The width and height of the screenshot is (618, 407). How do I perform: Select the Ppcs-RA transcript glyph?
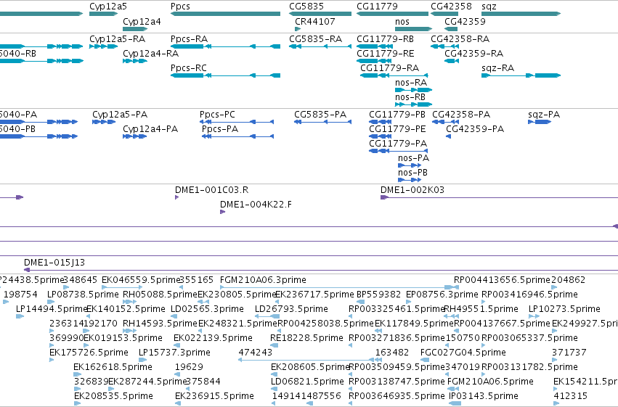coord(225,46)
